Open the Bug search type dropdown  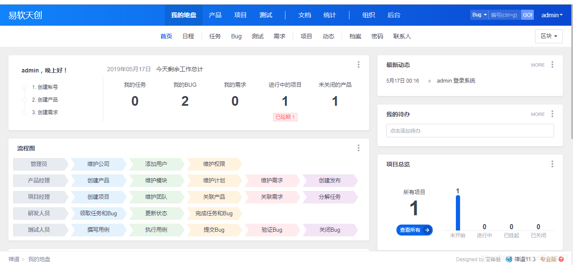[479, 14]
